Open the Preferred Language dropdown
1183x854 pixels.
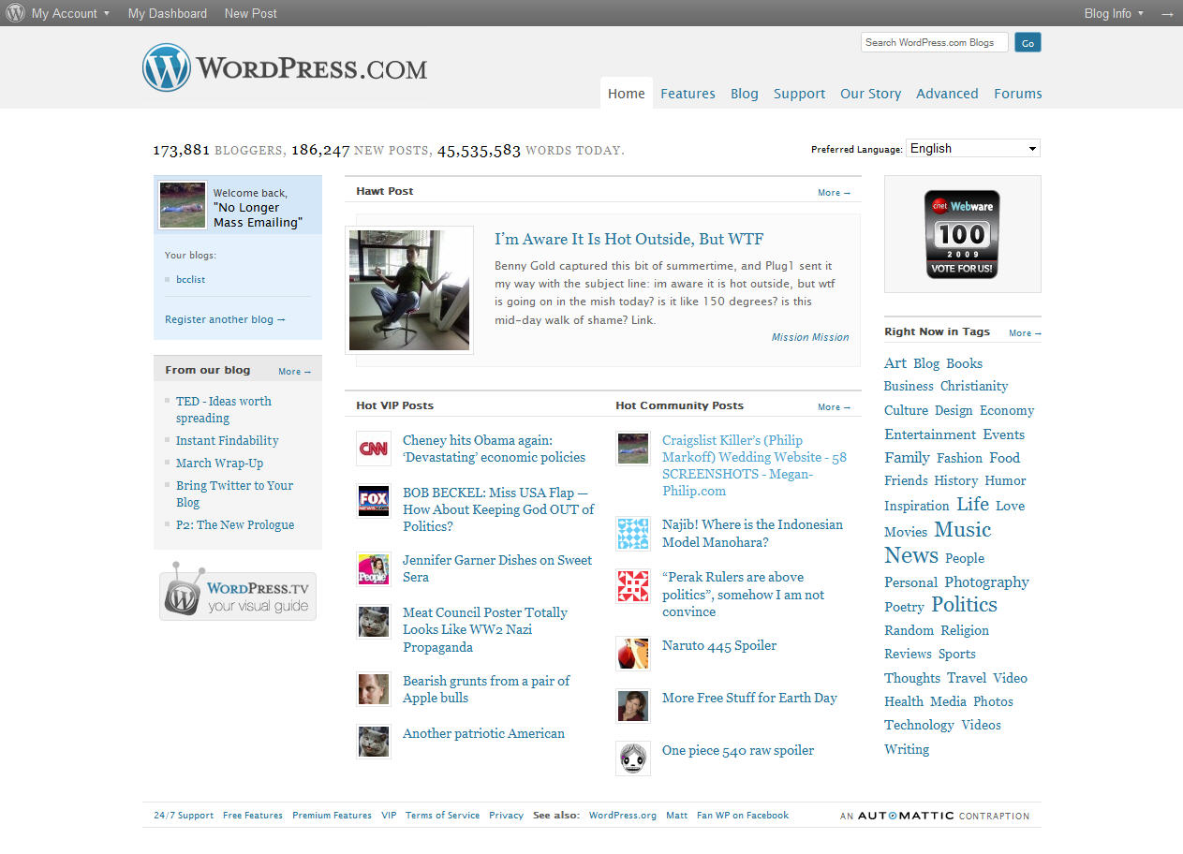pyautogui.click(x=972, y=148)
